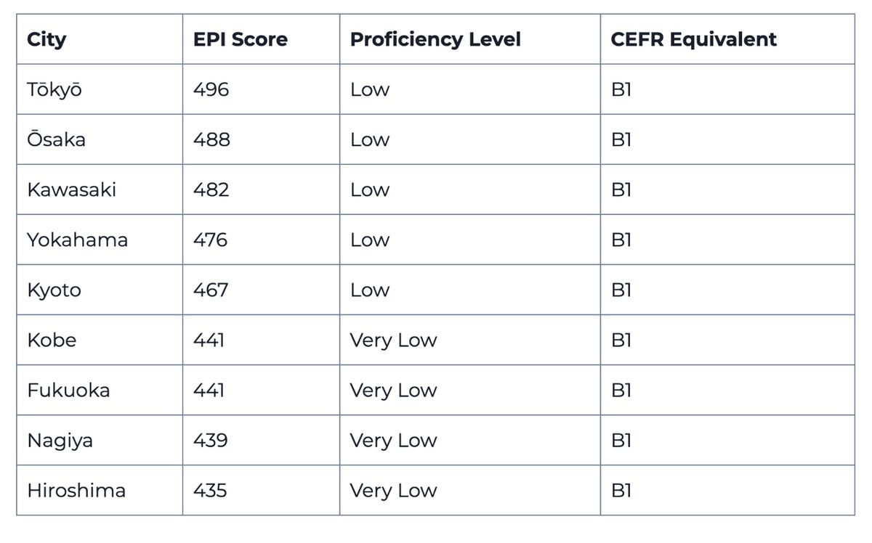Image resolution: width=872 pixels, height=543 pixels.
Task: Click the EPI score 496 cell
Action: 211,89
